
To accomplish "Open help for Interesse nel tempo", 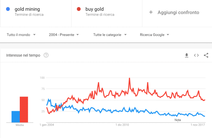I will coord(46,55).
